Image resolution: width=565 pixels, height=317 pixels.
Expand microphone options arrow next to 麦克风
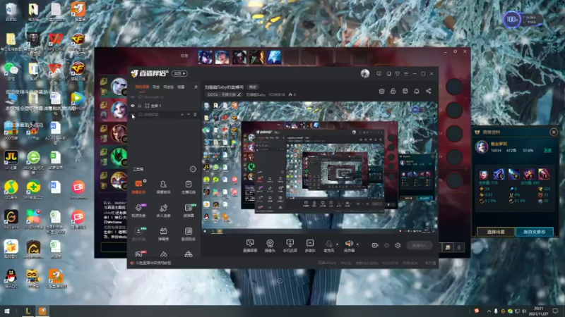(x=338, y=244)
